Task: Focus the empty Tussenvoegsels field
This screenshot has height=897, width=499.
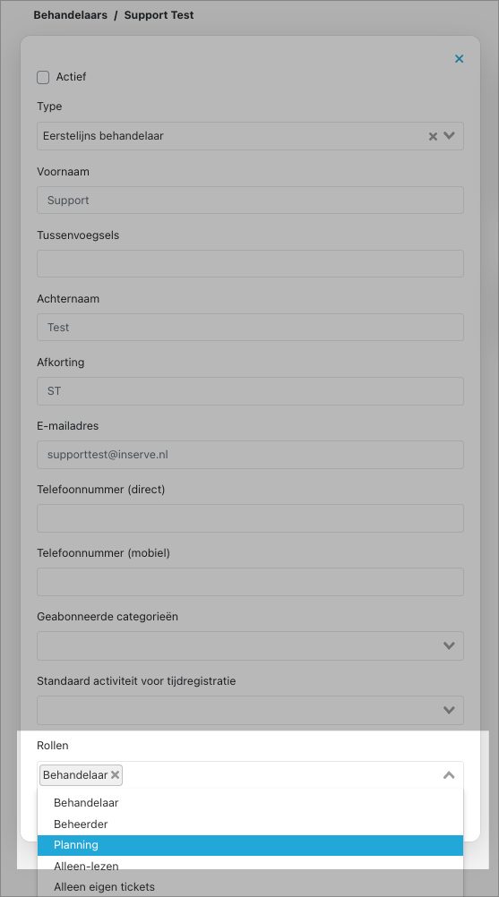Action: pos(250,264)
